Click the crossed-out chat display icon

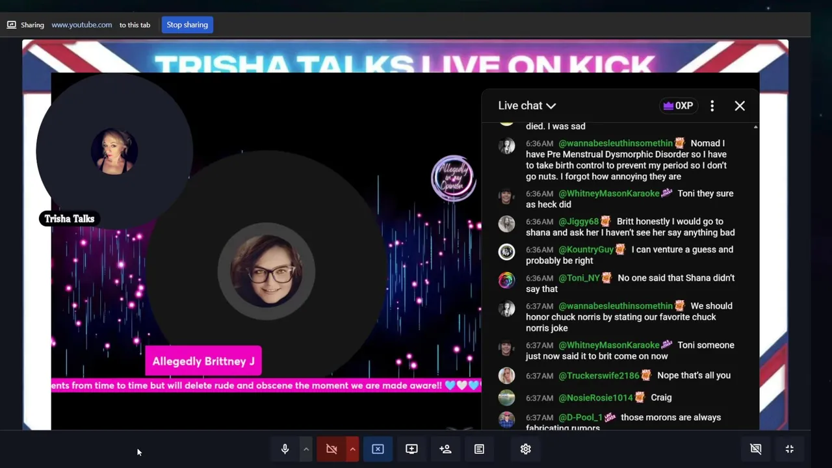coord(756,449)
